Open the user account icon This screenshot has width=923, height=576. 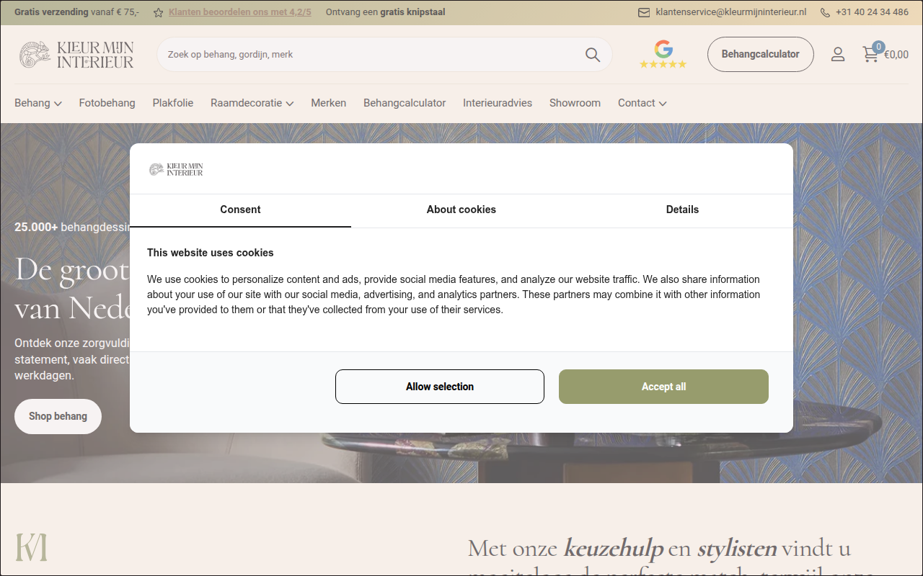click(838, 54)
